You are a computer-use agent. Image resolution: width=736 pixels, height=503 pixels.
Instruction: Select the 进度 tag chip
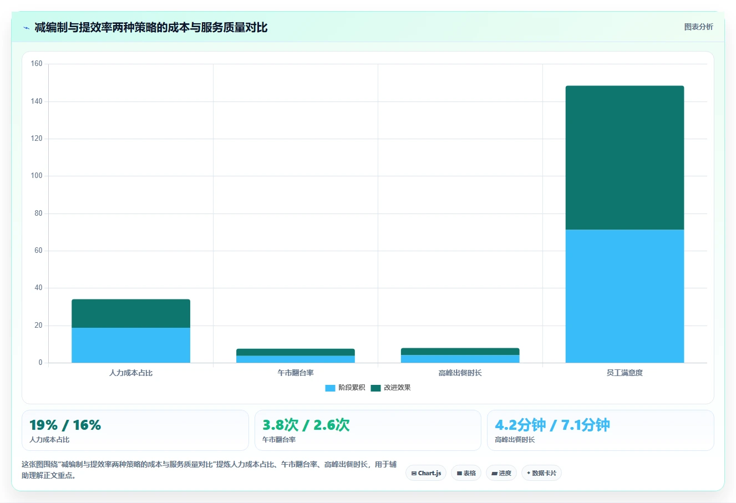point(501,473)
